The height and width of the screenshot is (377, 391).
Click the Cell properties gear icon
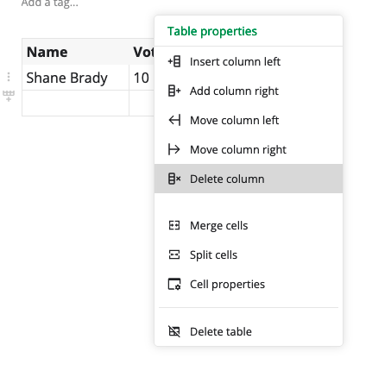174,284
